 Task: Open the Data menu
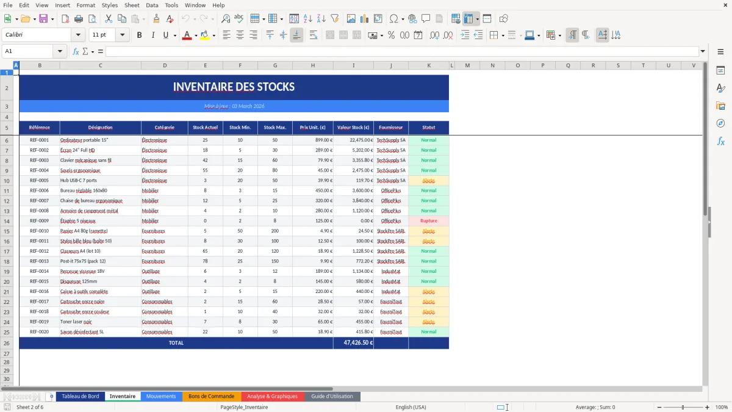click(x=151, y=5)
